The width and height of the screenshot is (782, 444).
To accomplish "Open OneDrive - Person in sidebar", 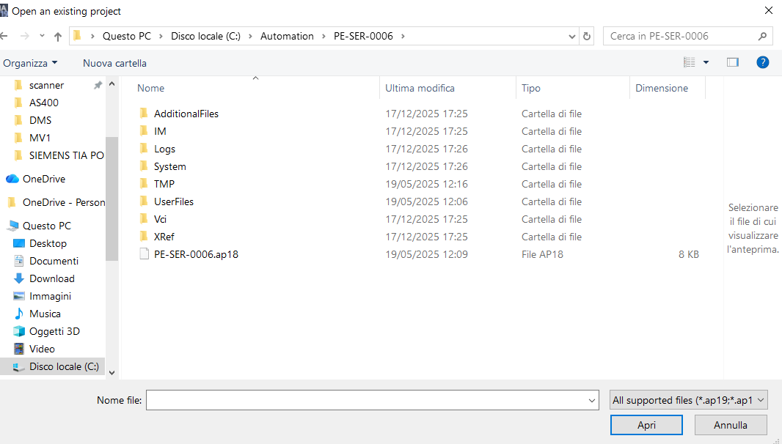I will point(64,202).
